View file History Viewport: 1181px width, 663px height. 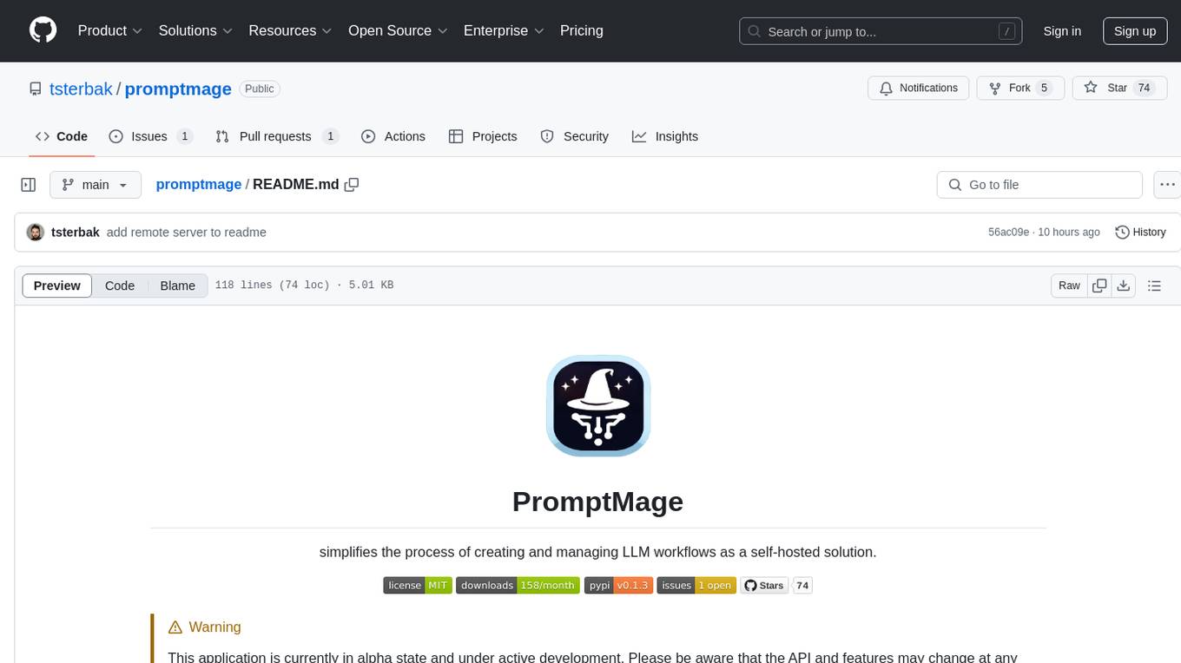(x=1140, y=233)
